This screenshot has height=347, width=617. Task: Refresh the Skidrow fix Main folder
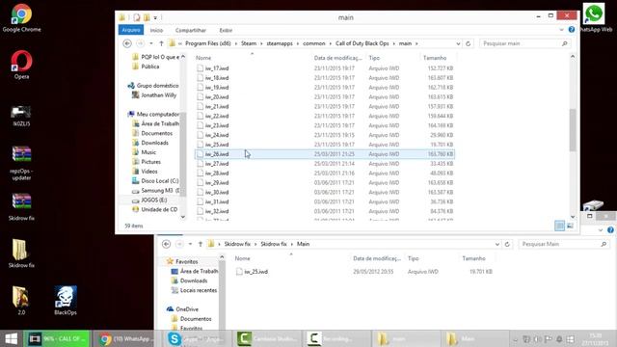(507, 244)
